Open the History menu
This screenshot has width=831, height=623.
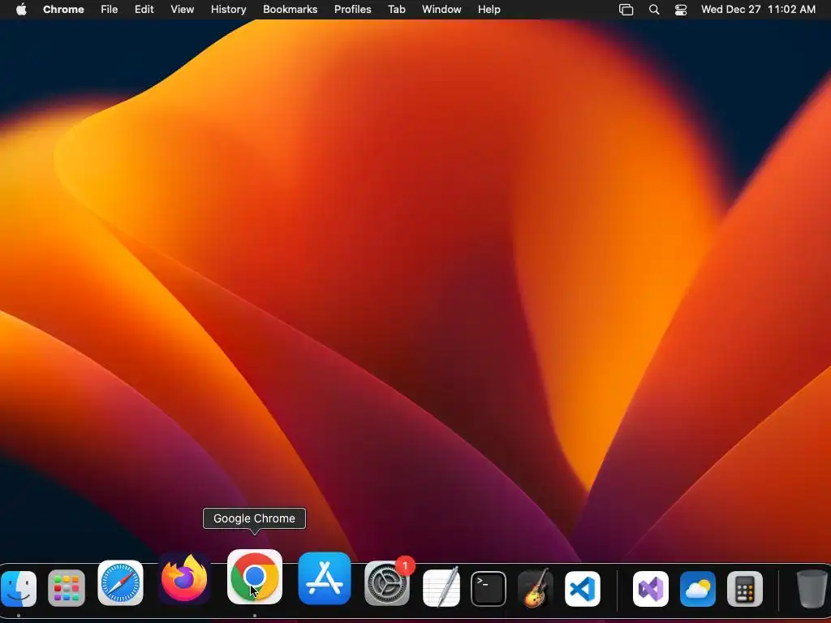(228, 10)
